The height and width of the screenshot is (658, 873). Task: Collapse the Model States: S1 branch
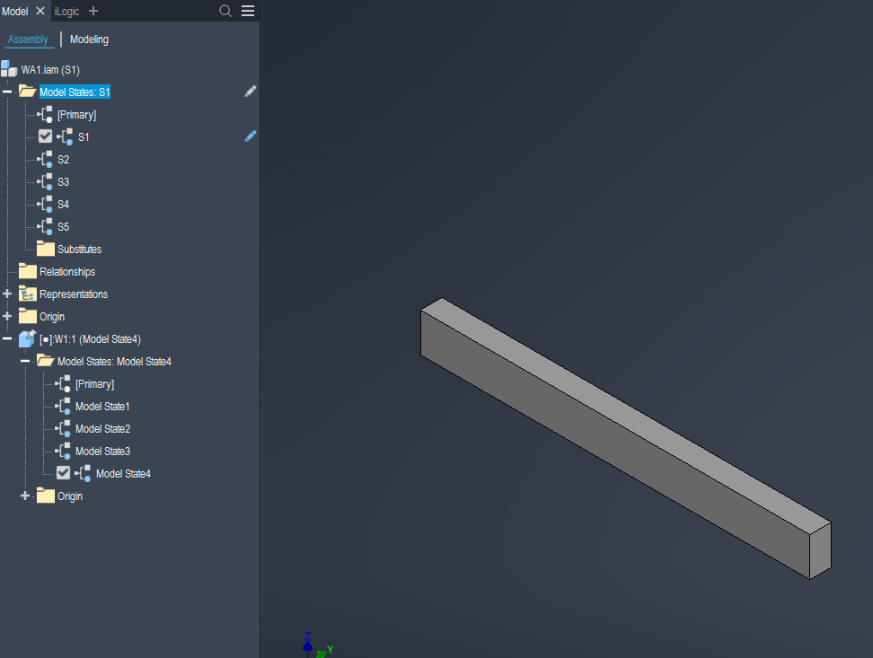(x=6, y=91)
